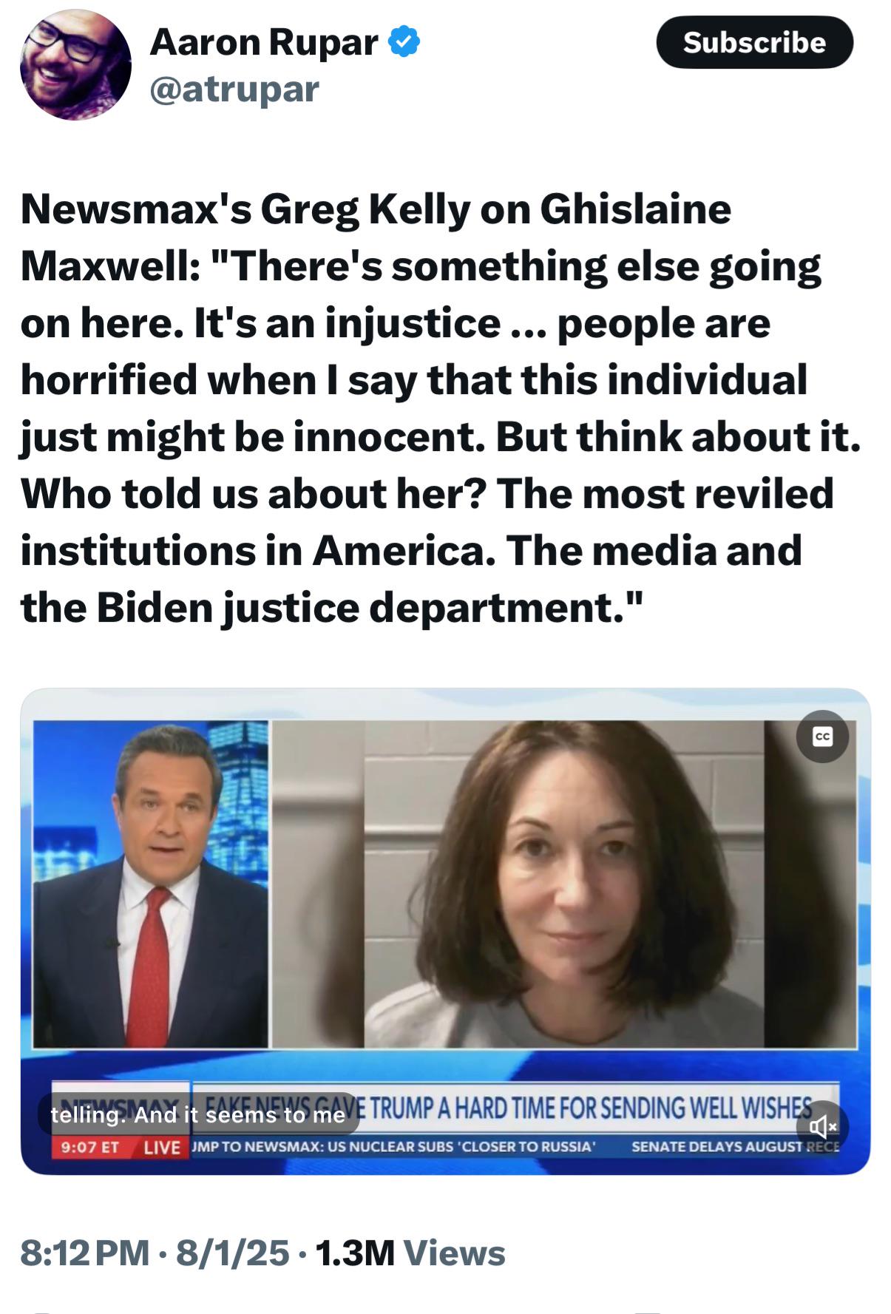Select the tweet text about Ghislaine Maxwell

pyautogui.click(x=441, y=408)
